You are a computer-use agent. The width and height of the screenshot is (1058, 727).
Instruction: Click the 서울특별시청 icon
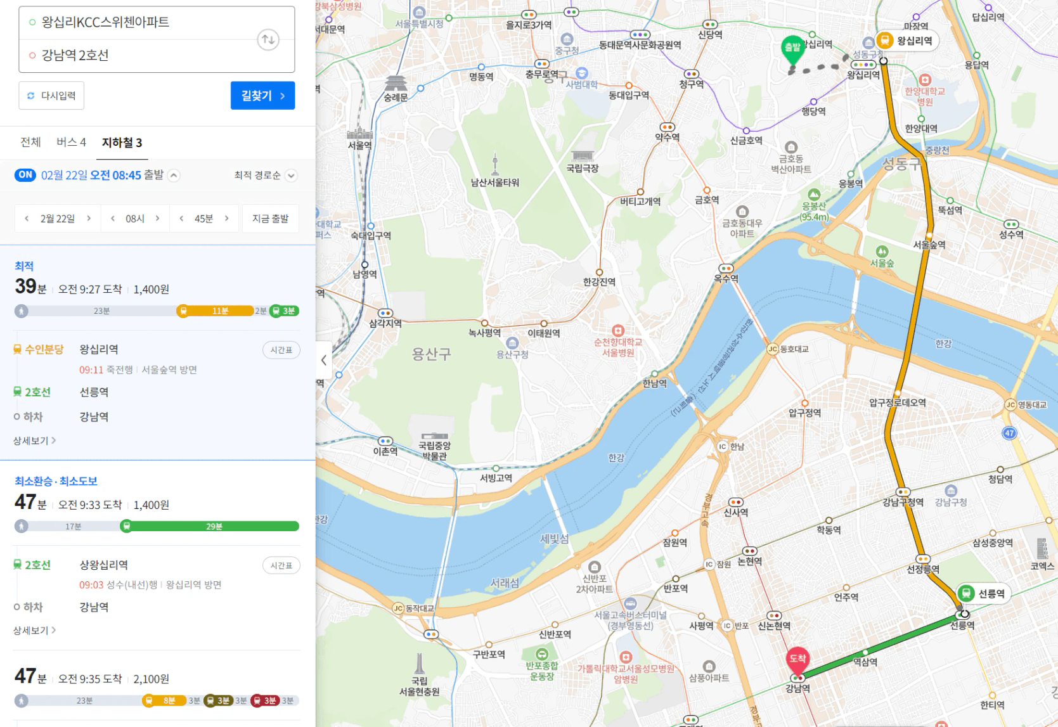tap(419, 12)
